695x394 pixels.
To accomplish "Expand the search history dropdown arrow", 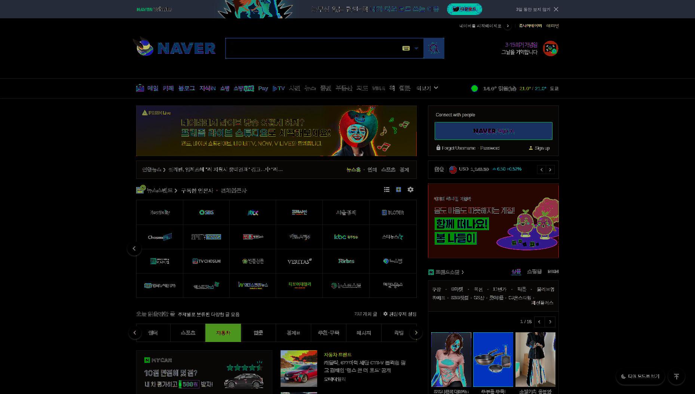I will point(416,48).
